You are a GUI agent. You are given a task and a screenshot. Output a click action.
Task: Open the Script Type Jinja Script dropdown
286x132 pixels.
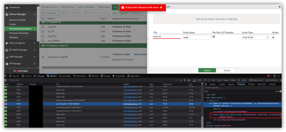pyautogui.click(x=256, y=37)
